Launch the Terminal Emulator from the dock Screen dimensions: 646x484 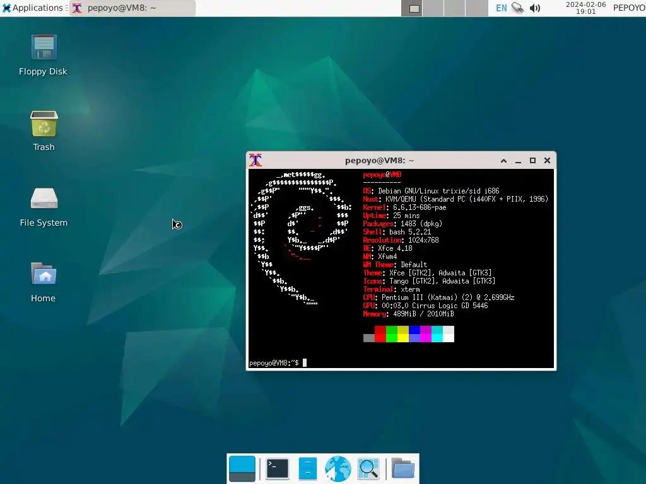click(x=278, y=468)
